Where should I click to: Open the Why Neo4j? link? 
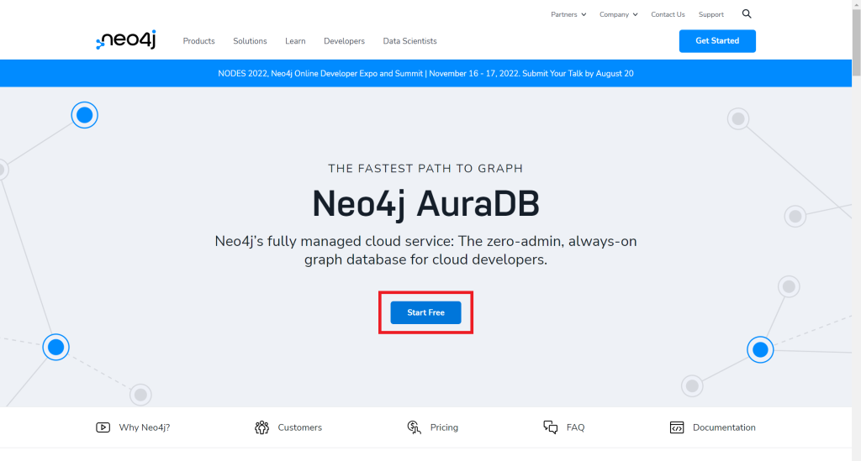(145, 427)
